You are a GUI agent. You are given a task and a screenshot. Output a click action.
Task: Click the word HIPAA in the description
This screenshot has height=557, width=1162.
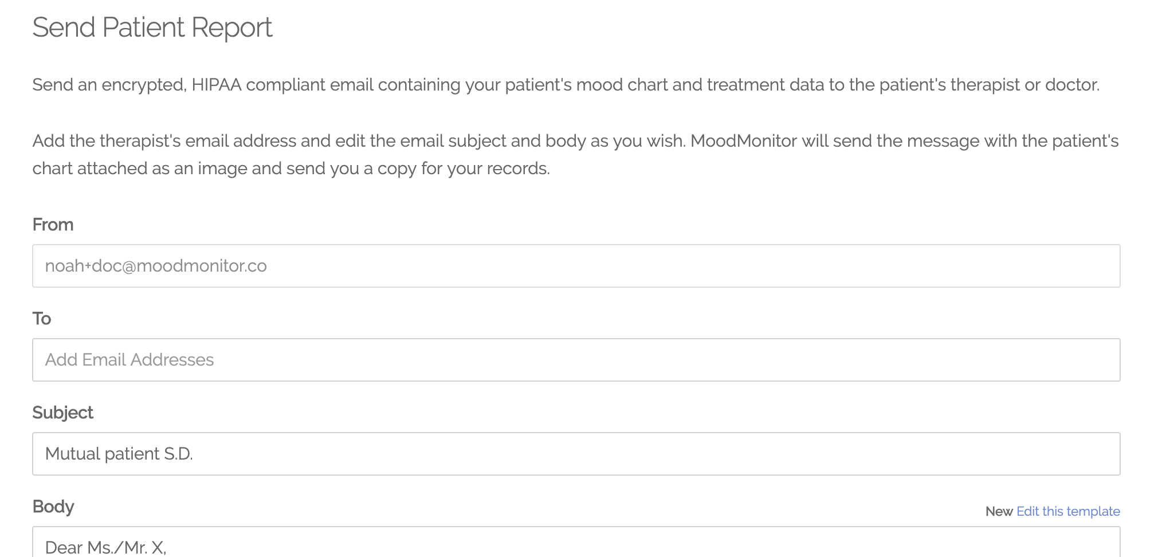217,85
